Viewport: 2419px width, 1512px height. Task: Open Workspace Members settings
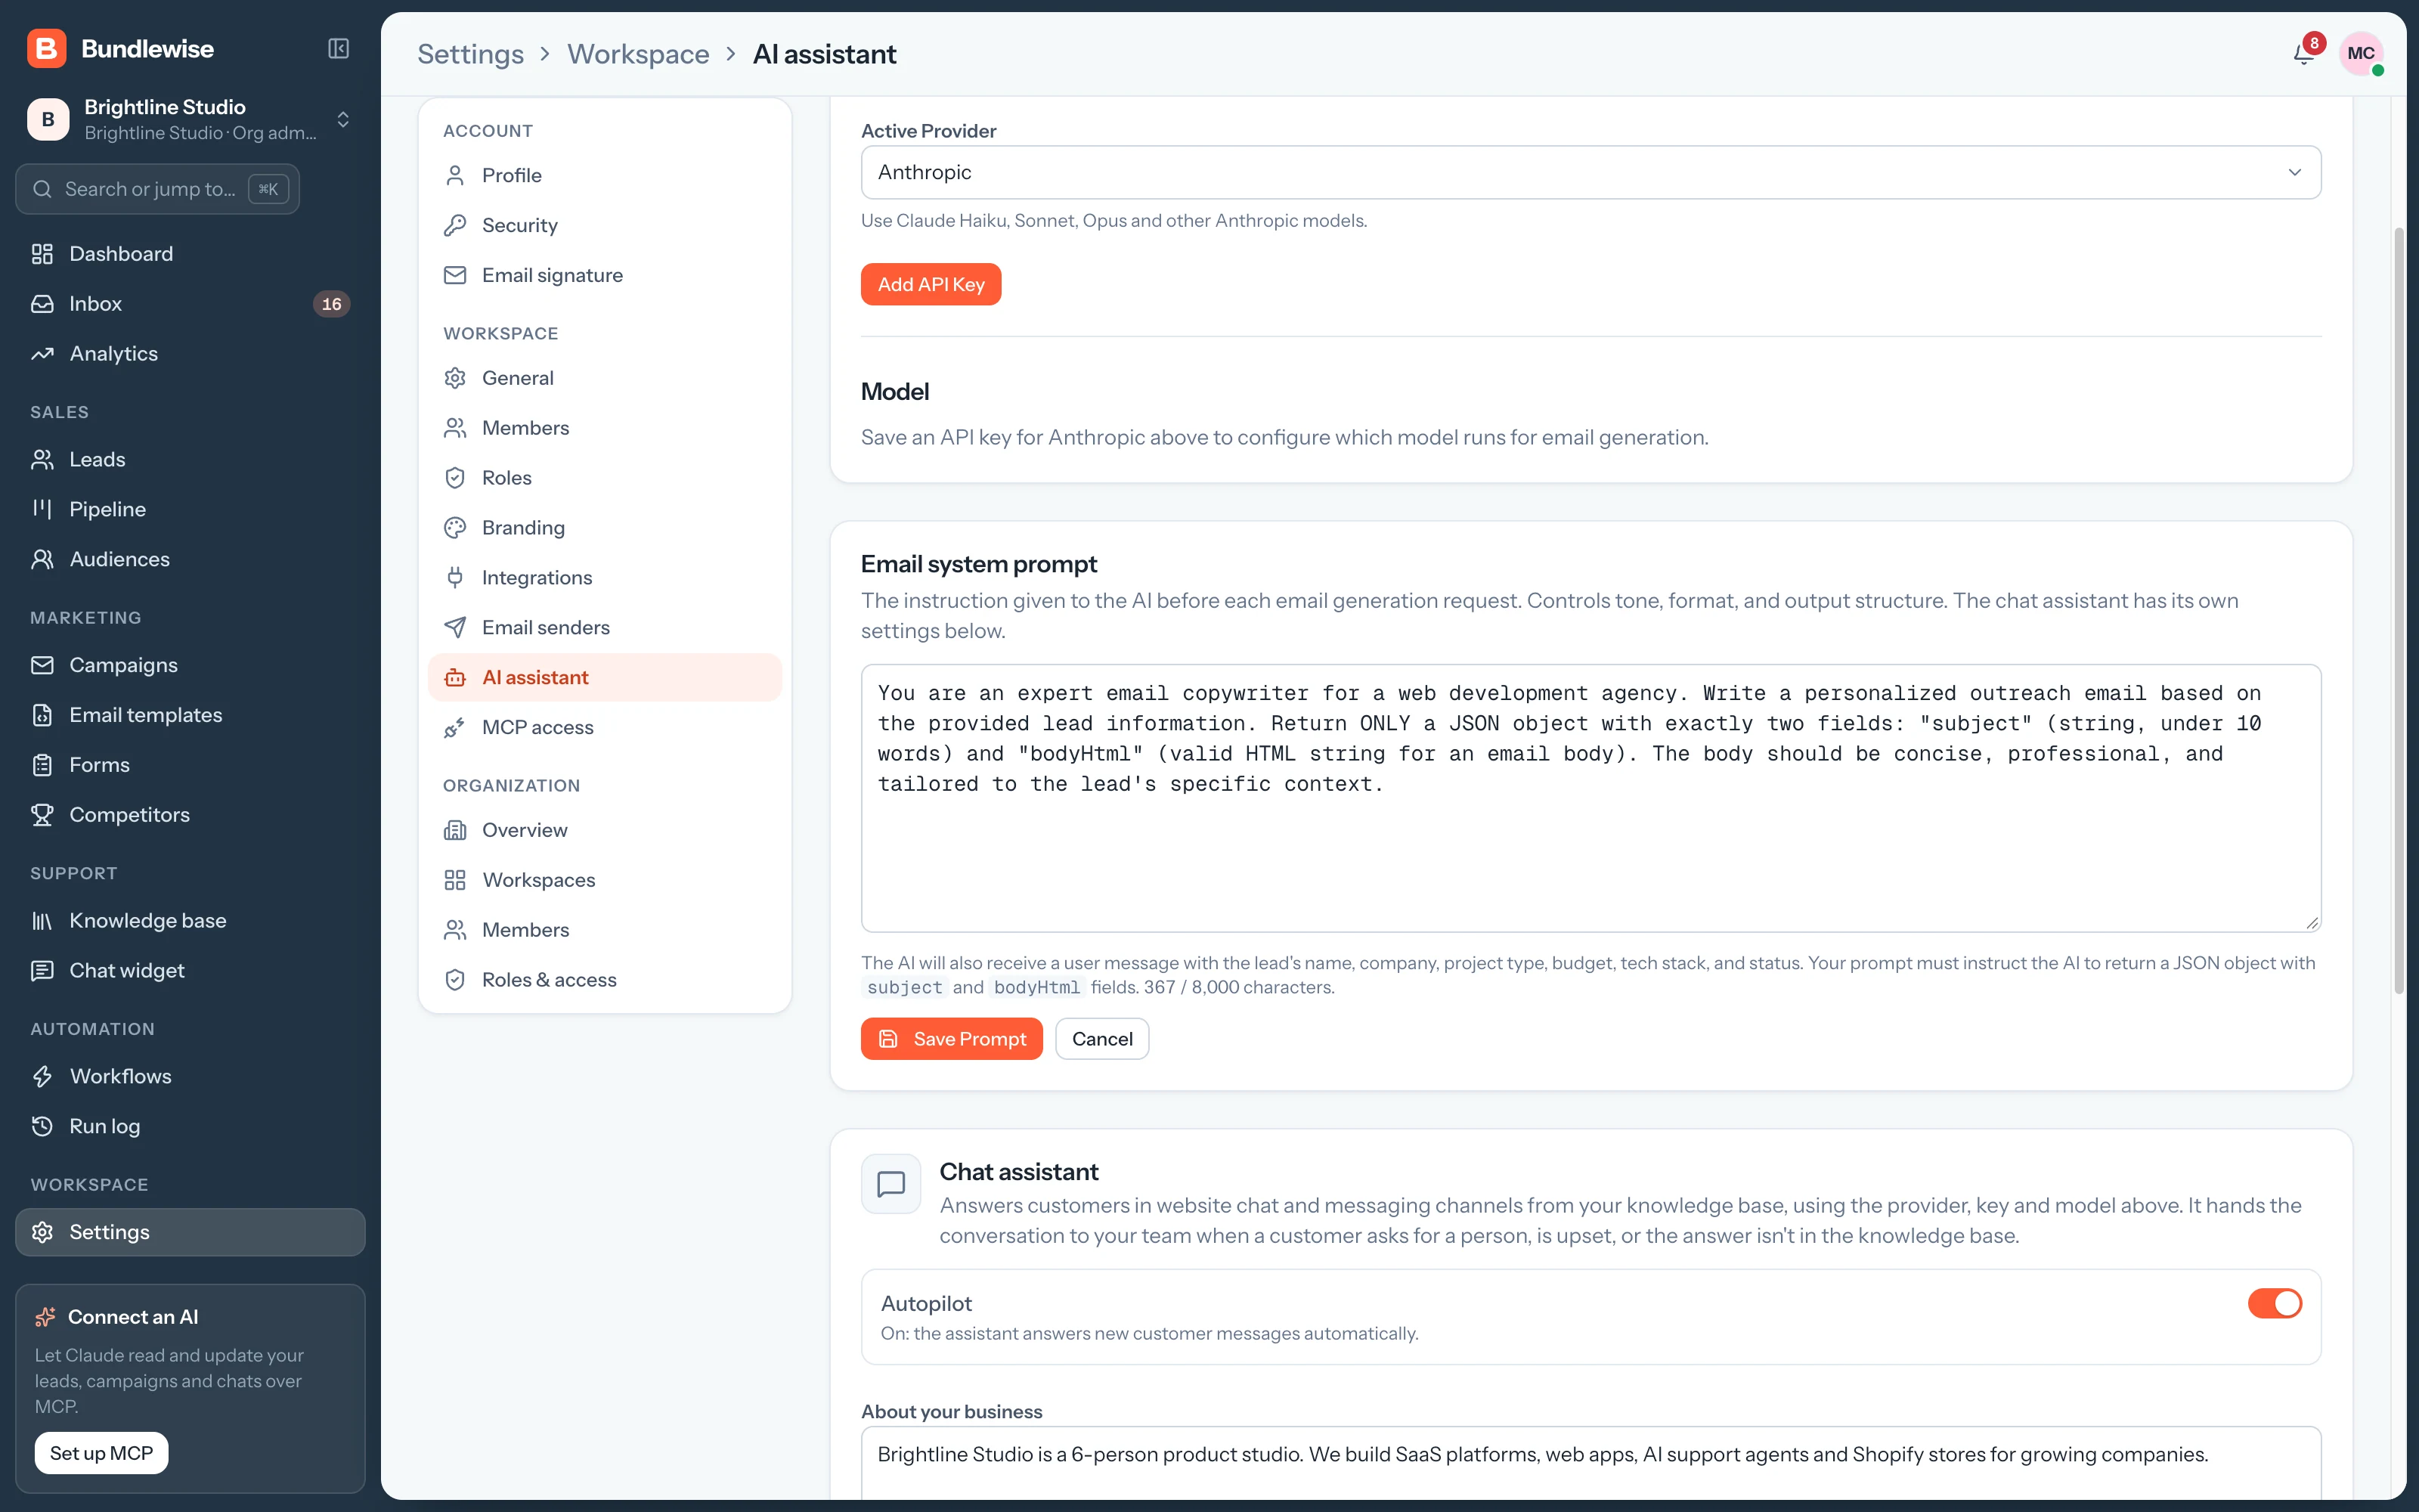tap(605, 428)
